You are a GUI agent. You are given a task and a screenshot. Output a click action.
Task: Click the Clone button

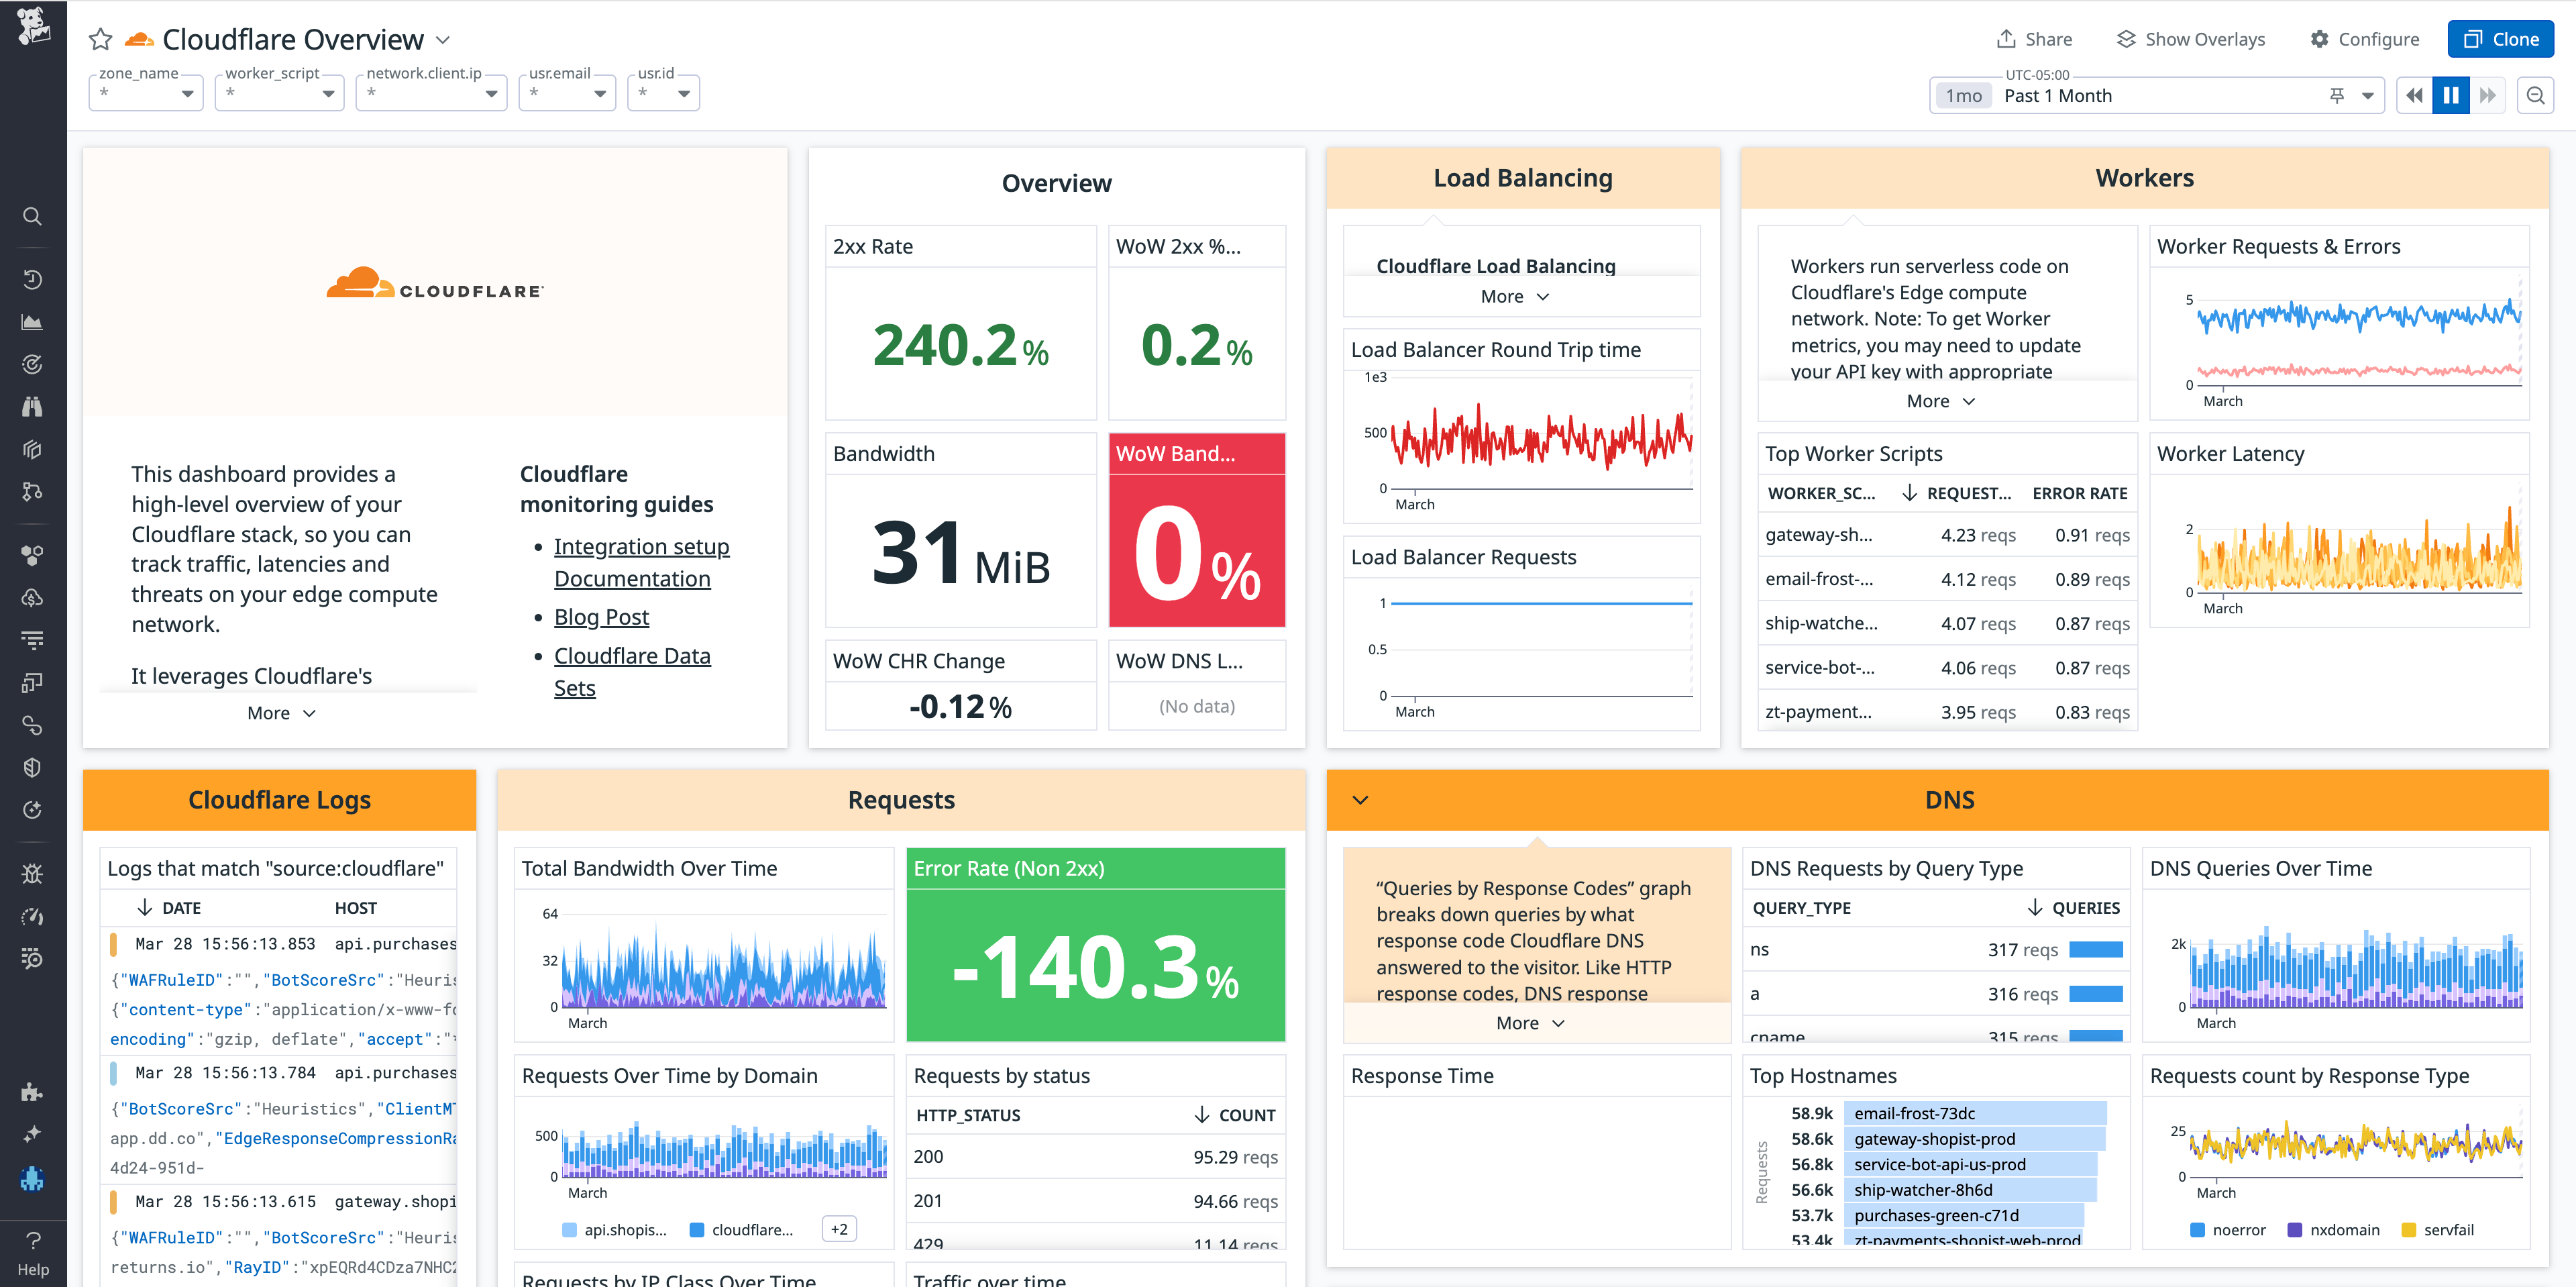tap(2500, 39)
